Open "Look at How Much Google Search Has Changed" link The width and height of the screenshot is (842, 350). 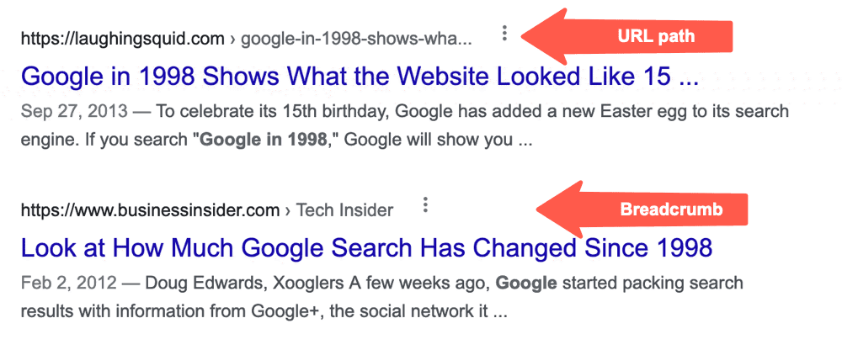[366, 247]
